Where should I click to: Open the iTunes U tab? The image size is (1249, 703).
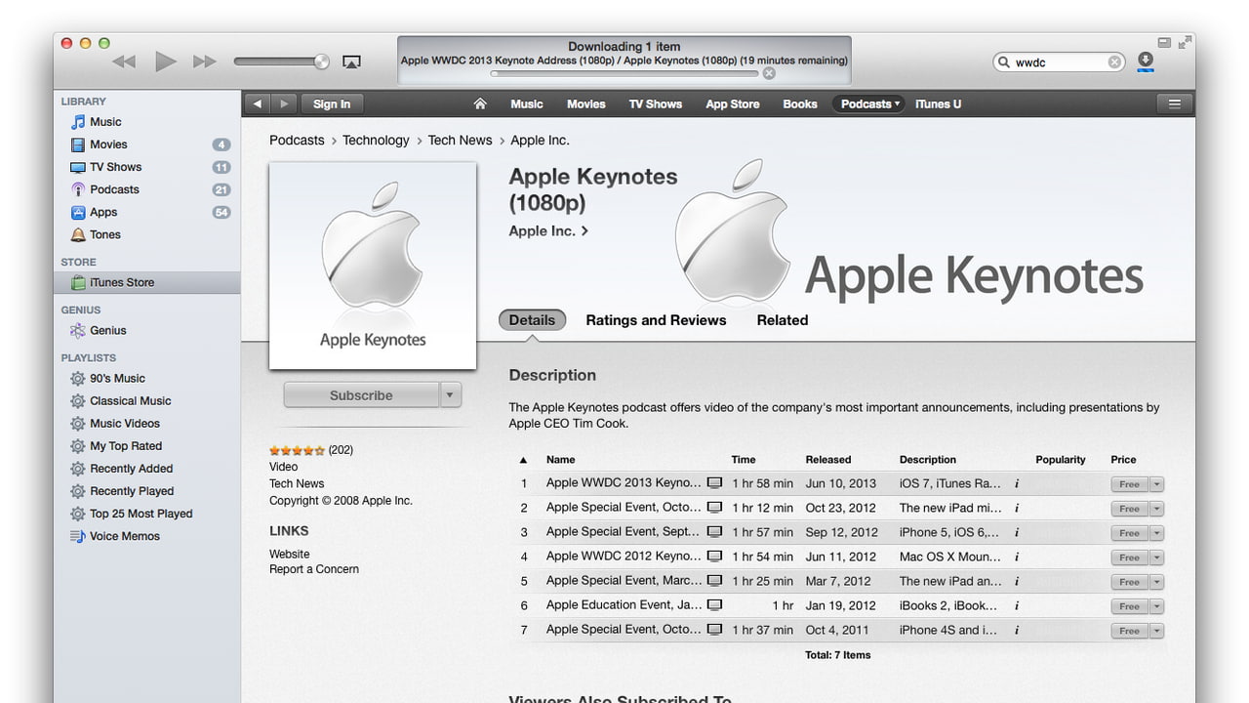click(x=939, y=103)
